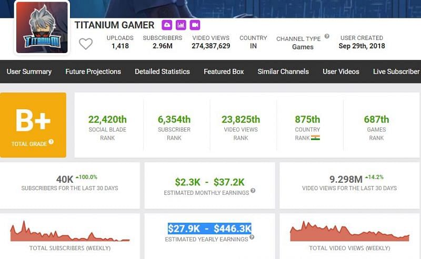Click the Total Subscribers weekly chart
The width and height of the screenshot is (421, 259).
coord(69,232)
